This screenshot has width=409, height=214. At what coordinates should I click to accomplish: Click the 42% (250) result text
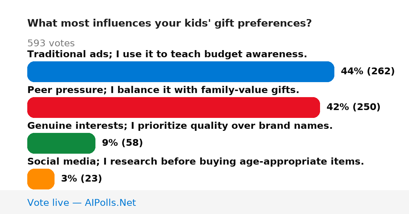tap(353, 107)
